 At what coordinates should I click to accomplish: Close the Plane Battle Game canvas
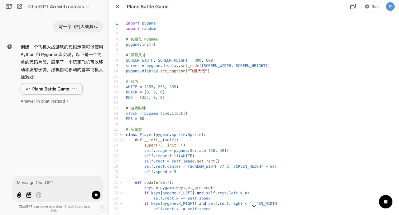point(118,7)
